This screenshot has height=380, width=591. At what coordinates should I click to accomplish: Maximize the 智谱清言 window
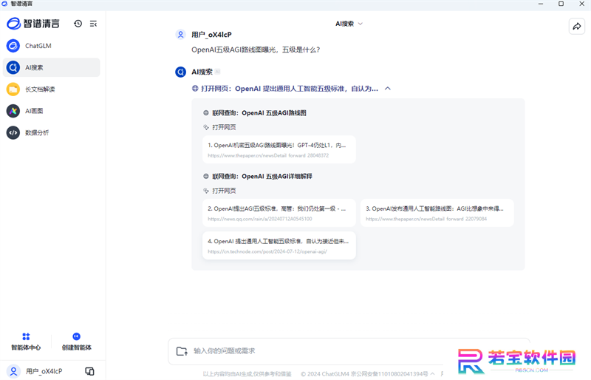pos(561,4)
